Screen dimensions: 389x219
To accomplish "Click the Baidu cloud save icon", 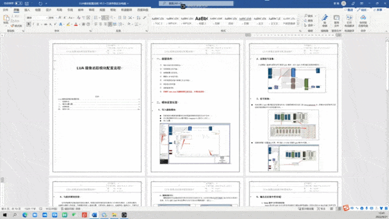I will 363,21.
